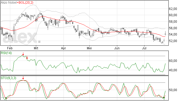Click the +BOL(20;2) indicator label
Image resolution: width=181 pixels, height=101 pixels.
(x=25, y=3)
